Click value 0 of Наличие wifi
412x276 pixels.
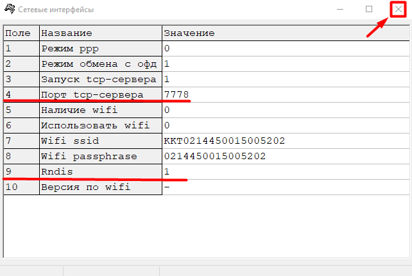pyautogui.click(x=286, y=110)
